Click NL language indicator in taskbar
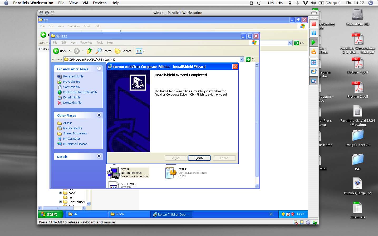The image size is (378, 236). (271, 214)
